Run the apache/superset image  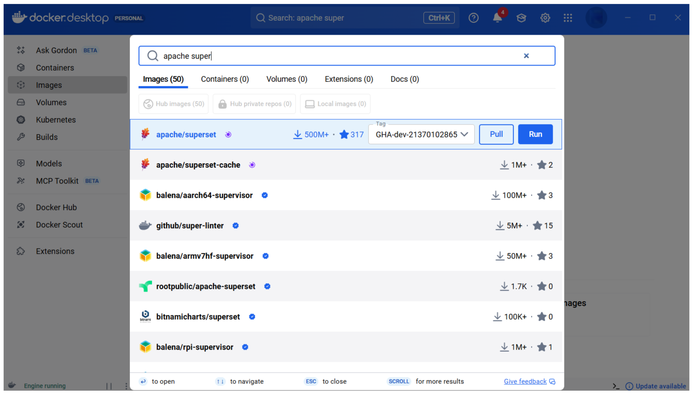pyautogui.click(x=535, y=134)
